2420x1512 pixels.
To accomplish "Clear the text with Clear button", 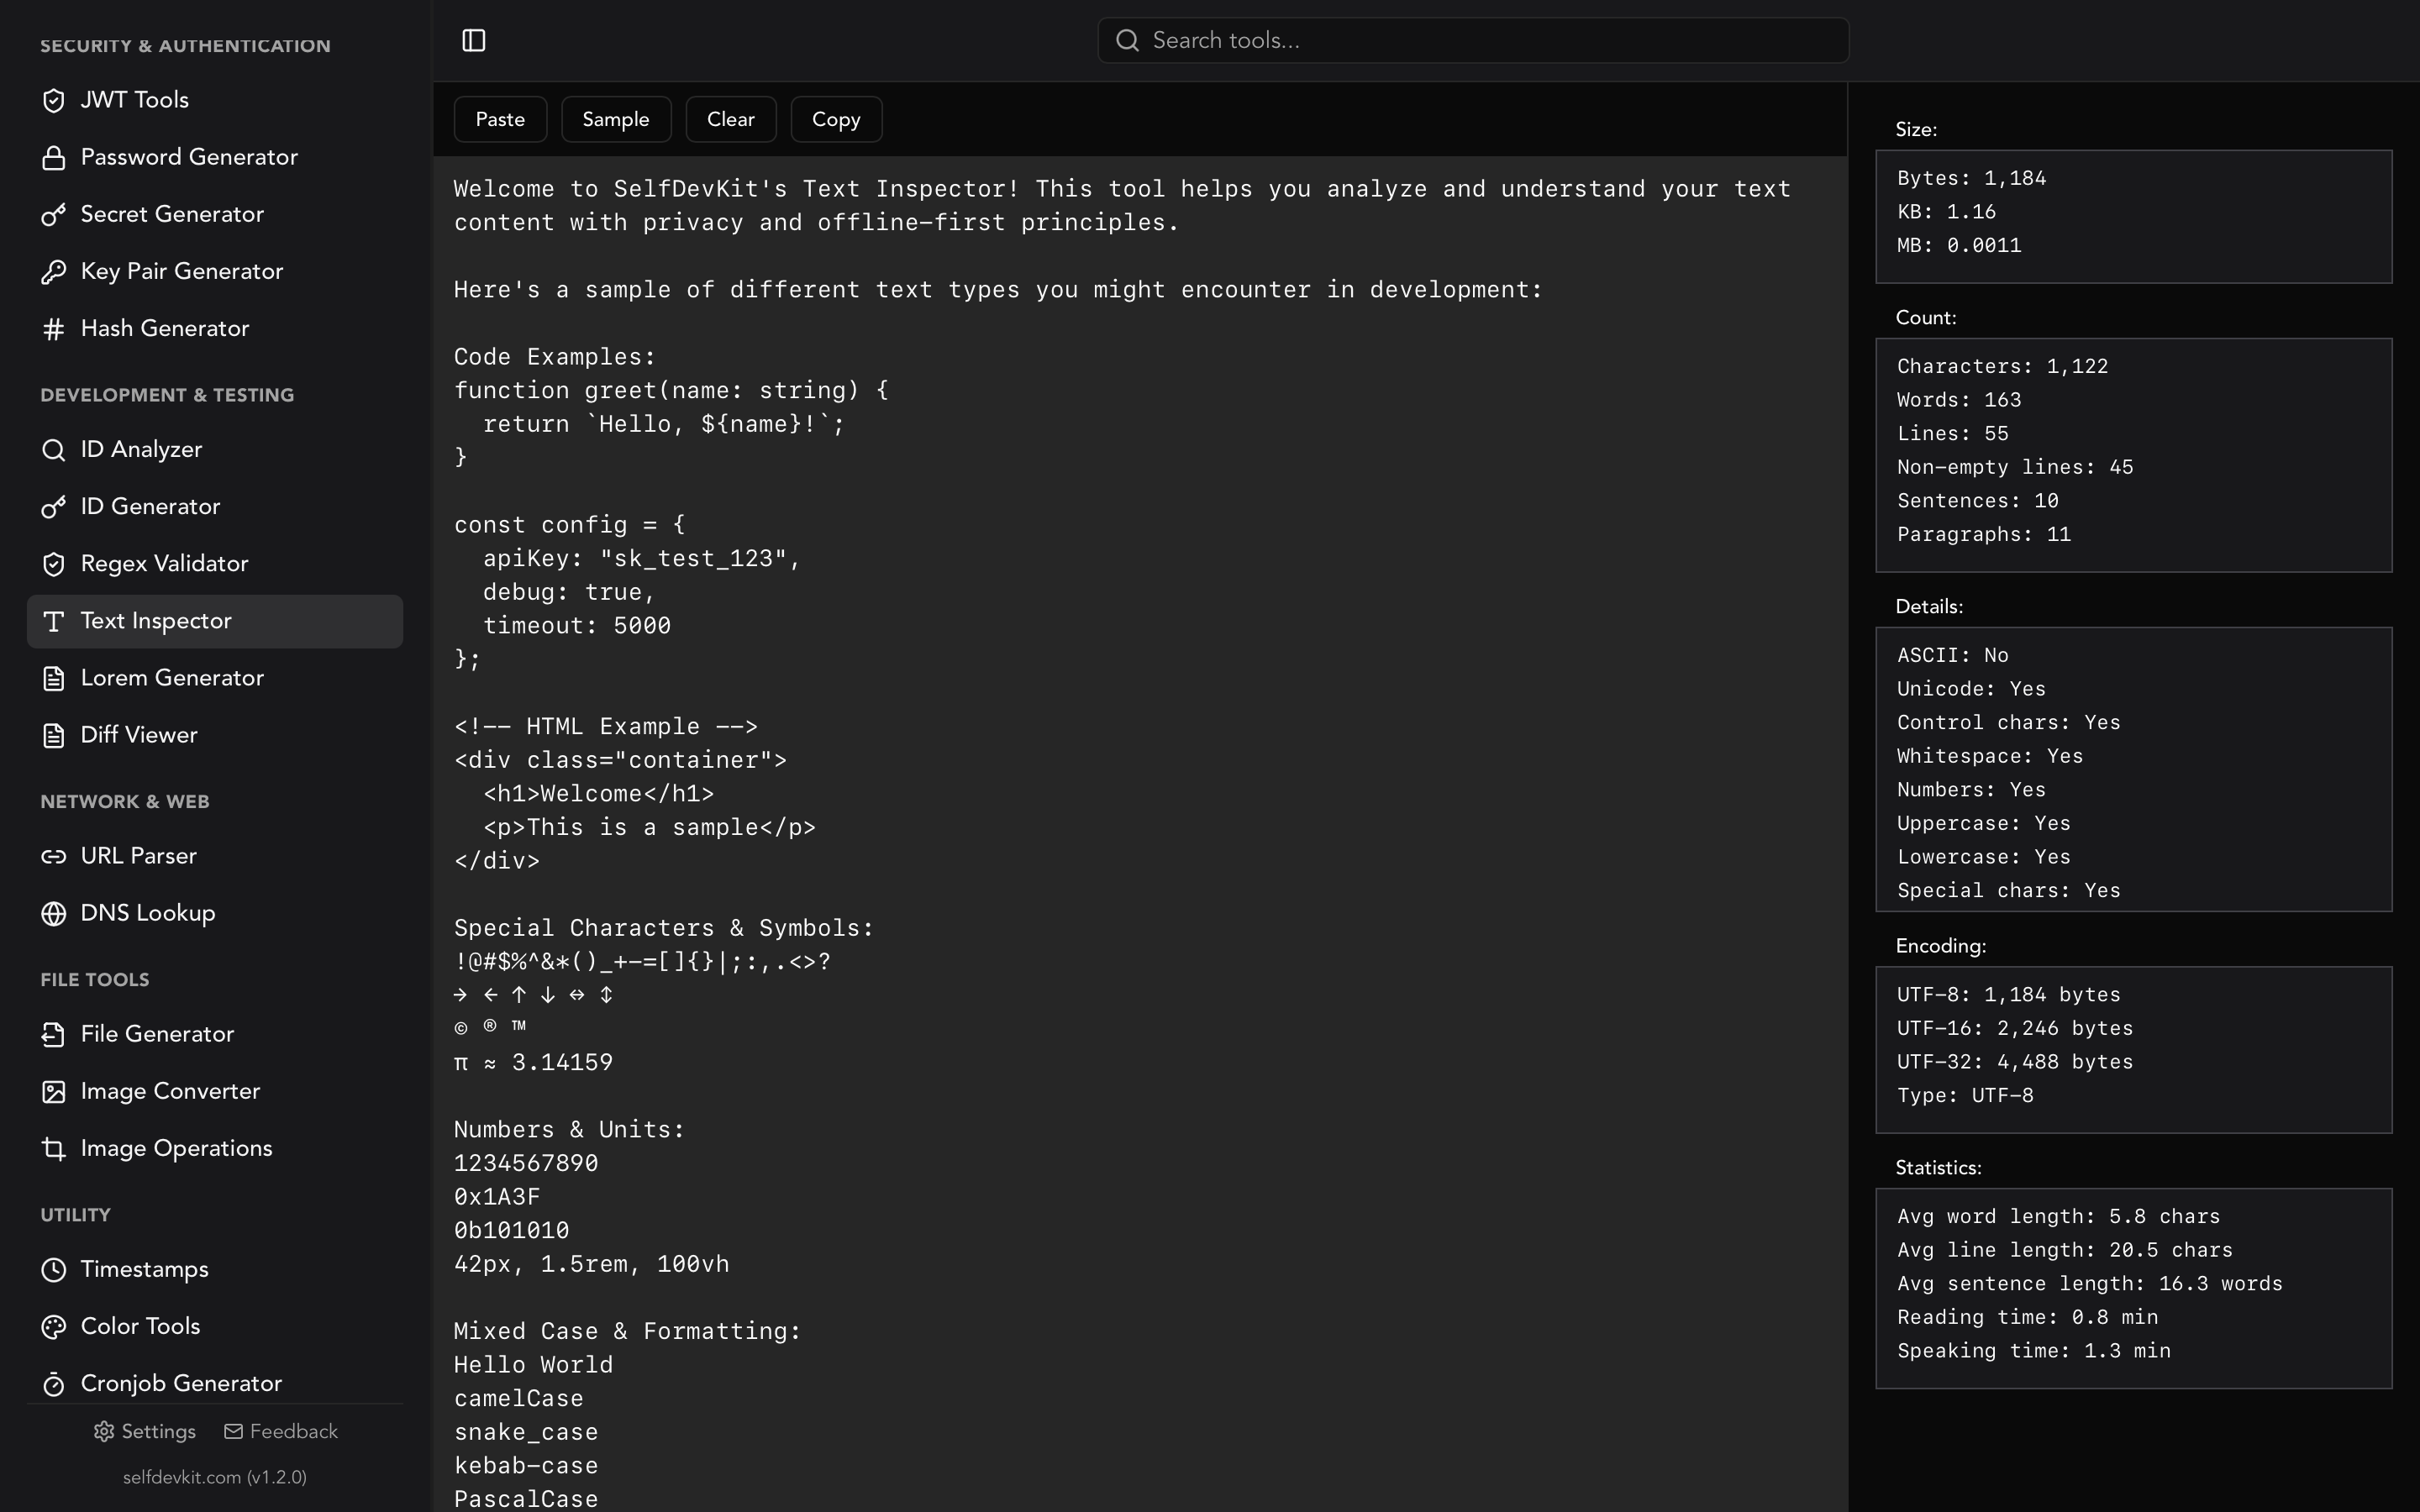I will point(731,119).
